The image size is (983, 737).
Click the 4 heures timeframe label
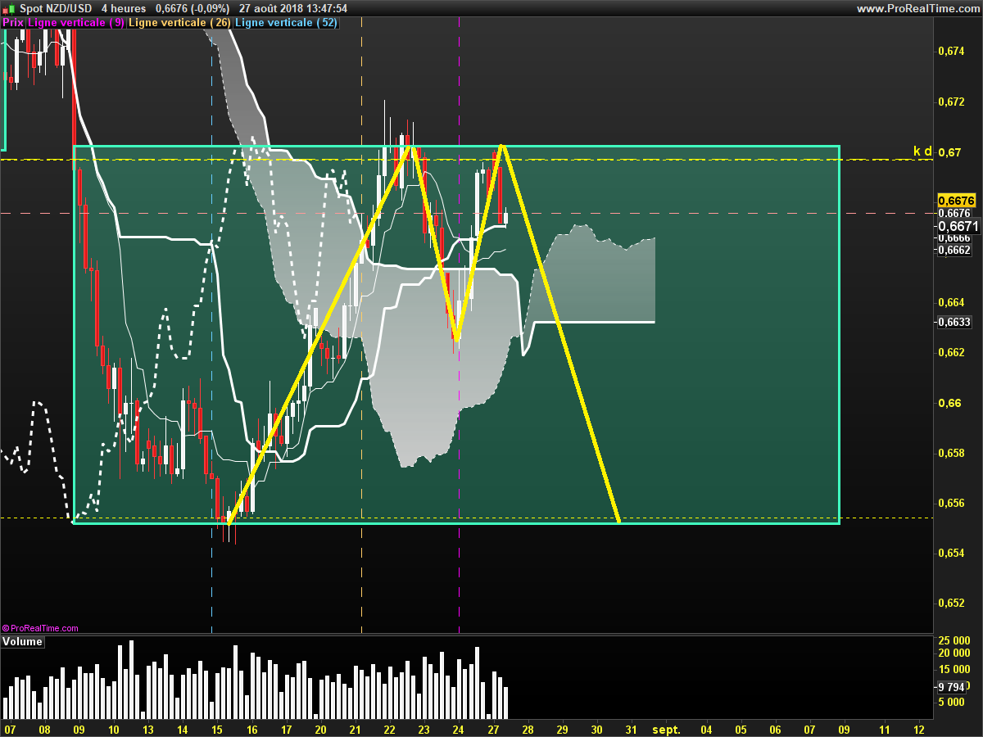point(123,8)
